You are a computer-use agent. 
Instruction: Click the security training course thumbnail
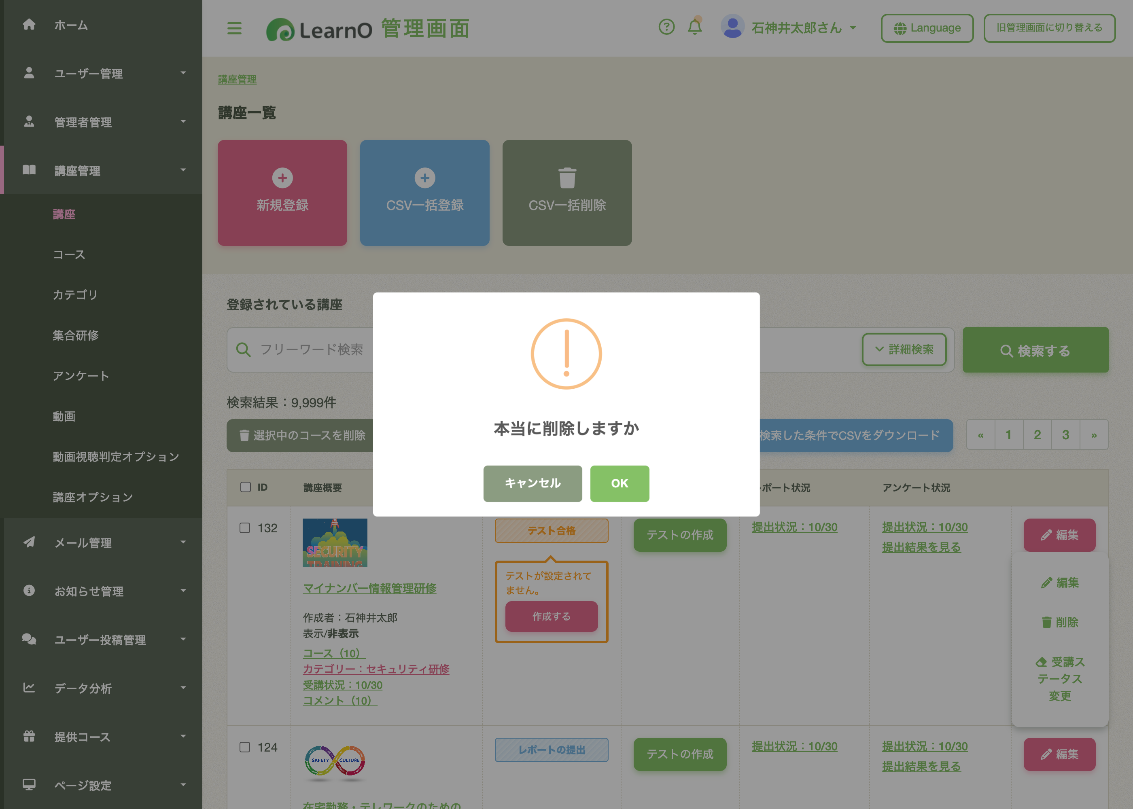click(335, 543)
